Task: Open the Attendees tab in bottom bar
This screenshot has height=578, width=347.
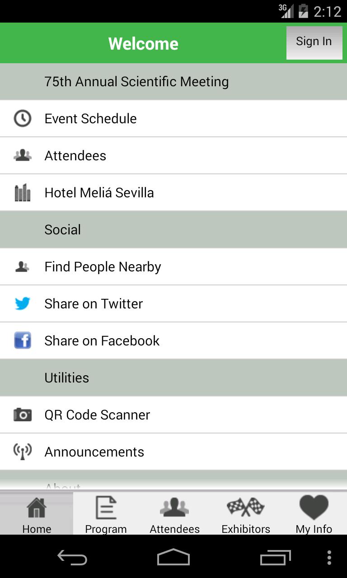Action: tap(174, 514)
